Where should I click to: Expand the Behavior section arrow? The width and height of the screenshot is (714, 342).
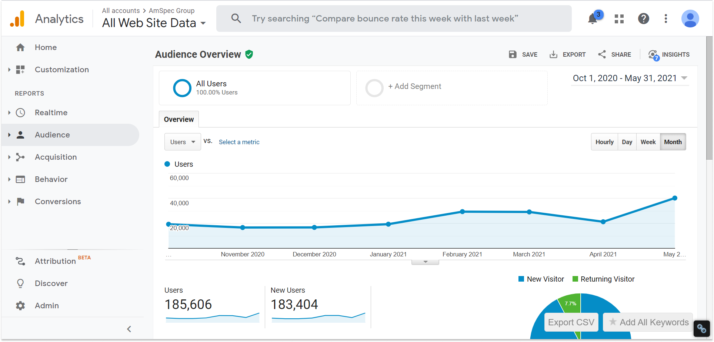coord(9,179)
